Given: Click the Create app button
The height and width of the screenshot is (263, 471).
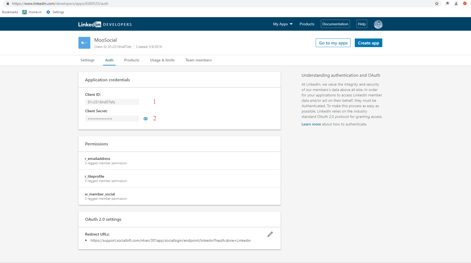Looking at the screenshot, I should 368,43.
